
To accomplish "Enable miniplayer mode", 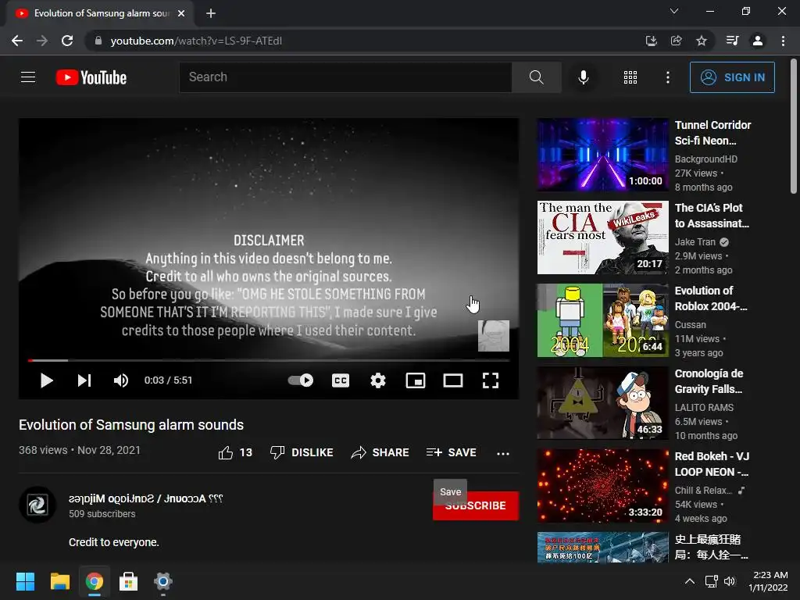I will [416, 380].
